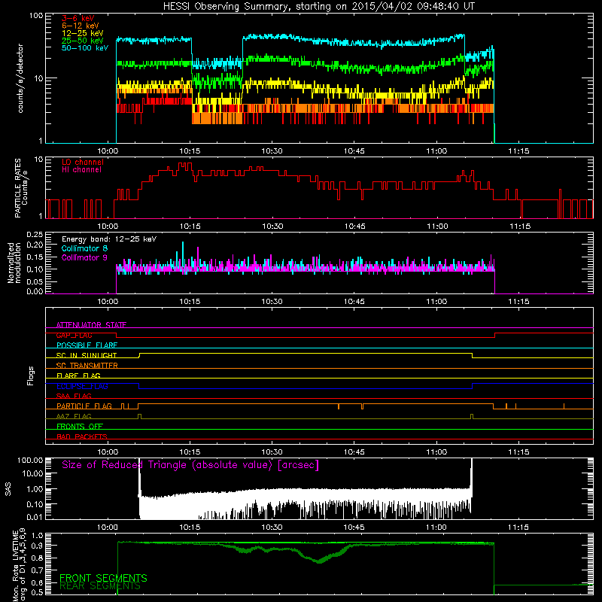Click the POSSIBLE_FLARE flag label

tap(87, 345)
